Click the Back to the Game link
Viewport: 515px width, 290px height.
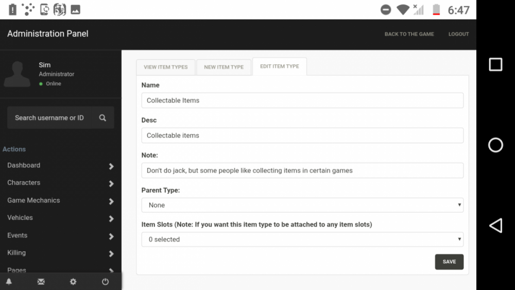pos(409,34)
